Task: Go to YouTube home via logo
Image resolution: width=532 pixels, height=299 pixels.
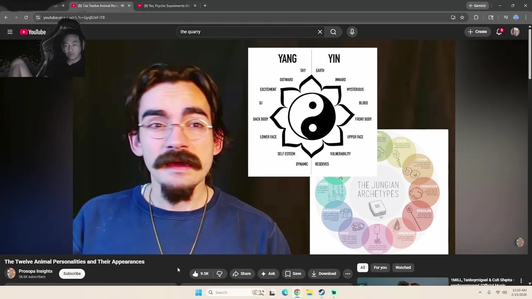Action: point(33,32)
